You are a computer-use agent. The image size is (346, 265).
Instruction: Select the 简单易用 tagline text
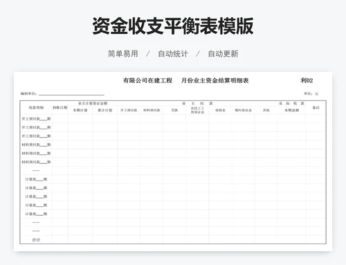pos(123,54)
